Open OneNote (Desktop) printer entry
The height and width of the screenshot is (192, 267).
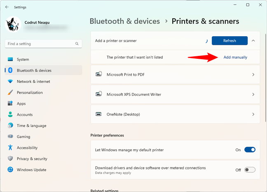tap(175, 114)
